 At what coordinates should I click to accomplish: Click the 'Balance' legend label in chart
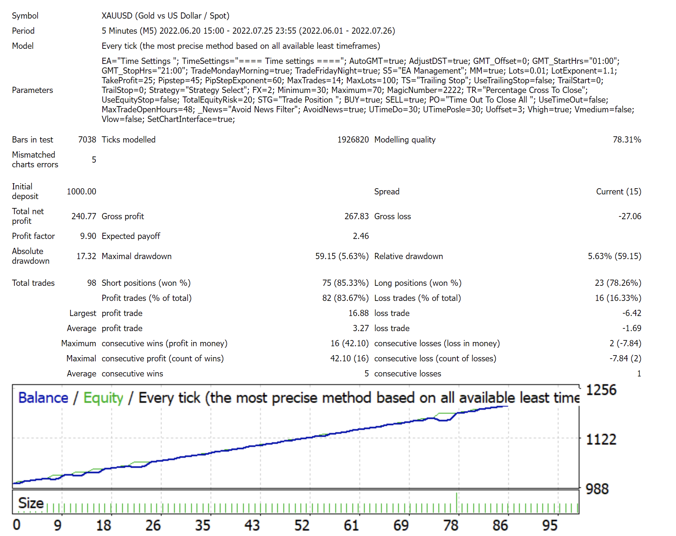click(x=43, y=398)
